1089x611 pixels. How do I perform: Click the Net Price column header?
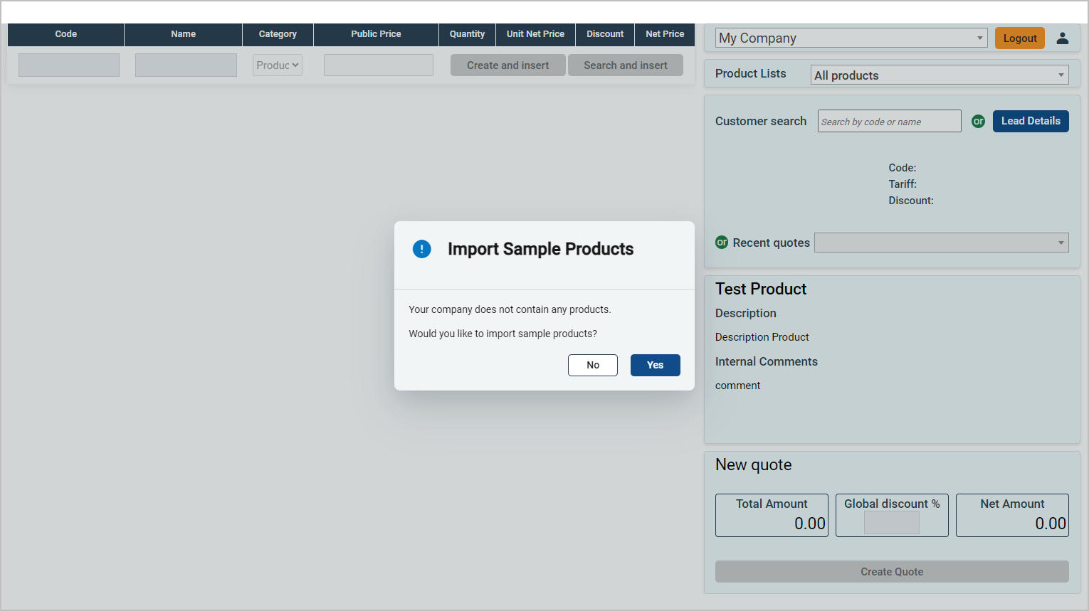click(665, 34)
